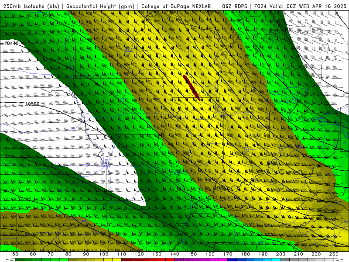Image resolution: width=349 pixels, height=262 pixels.
Task: Click the 160 label on the color bar
Action: pos(210,254)
